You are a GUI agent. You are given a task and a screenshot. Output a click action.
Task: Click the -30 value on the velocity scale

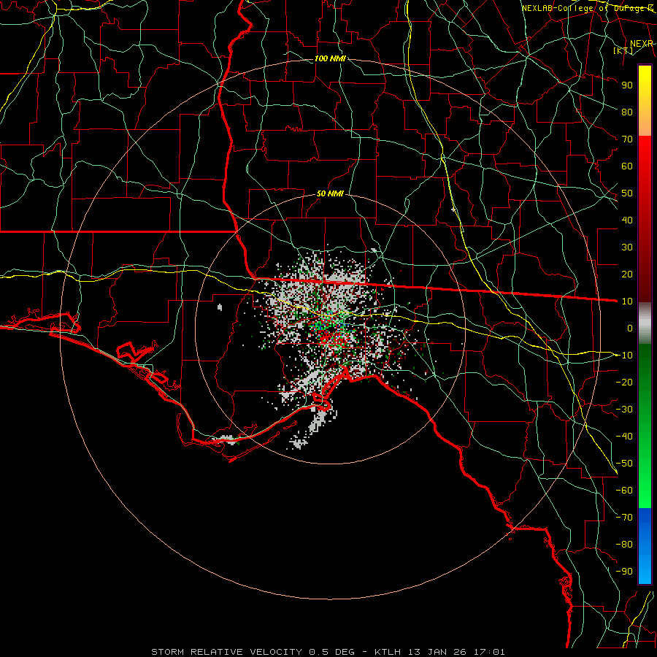coord(624,410)
